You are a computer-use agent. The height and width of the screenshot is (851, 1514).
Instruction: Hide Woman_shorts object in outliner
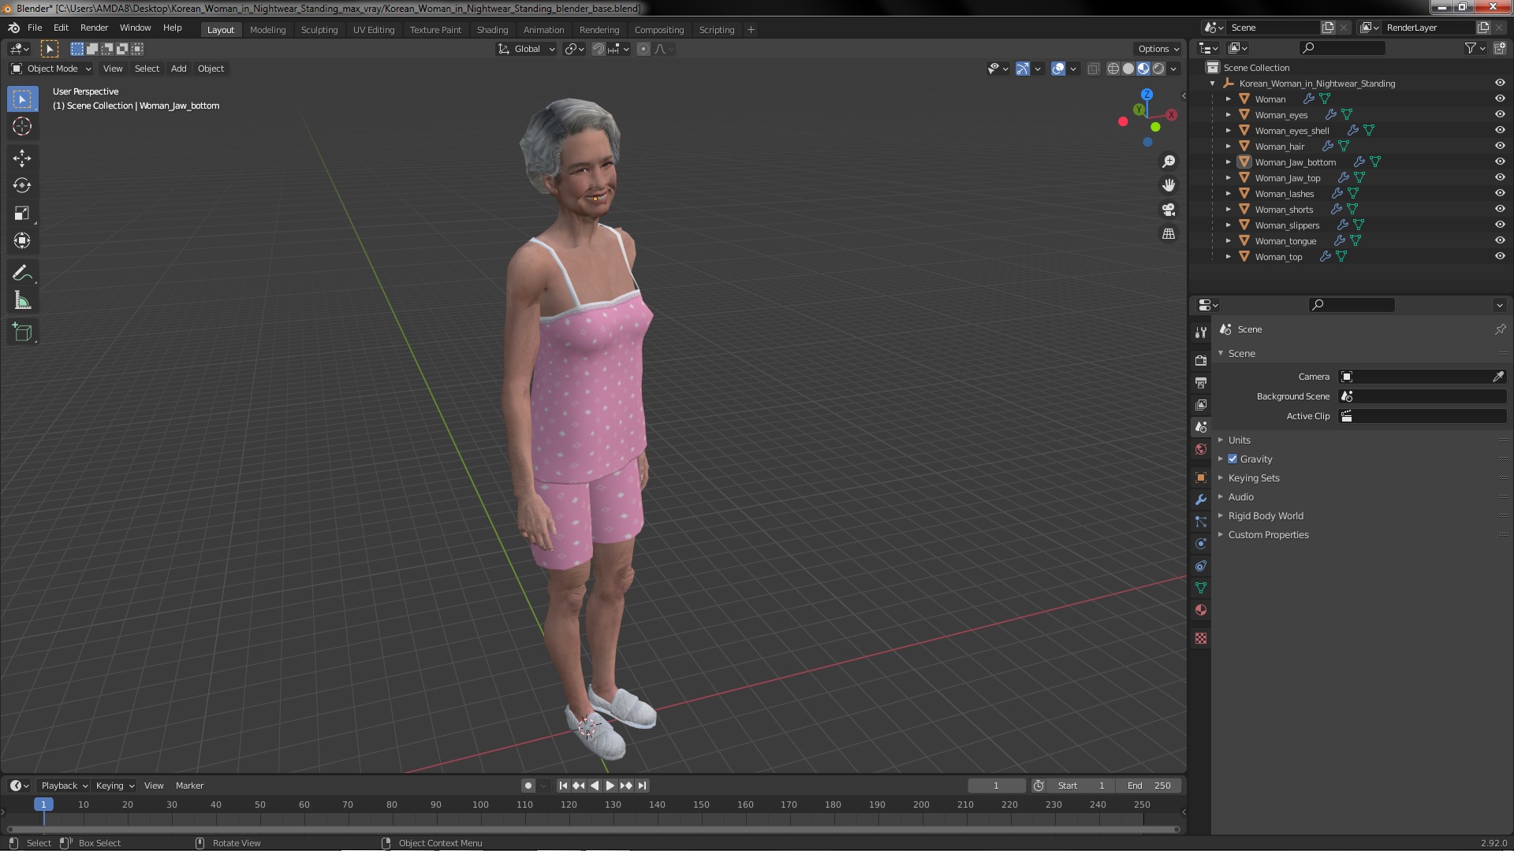1500,209
